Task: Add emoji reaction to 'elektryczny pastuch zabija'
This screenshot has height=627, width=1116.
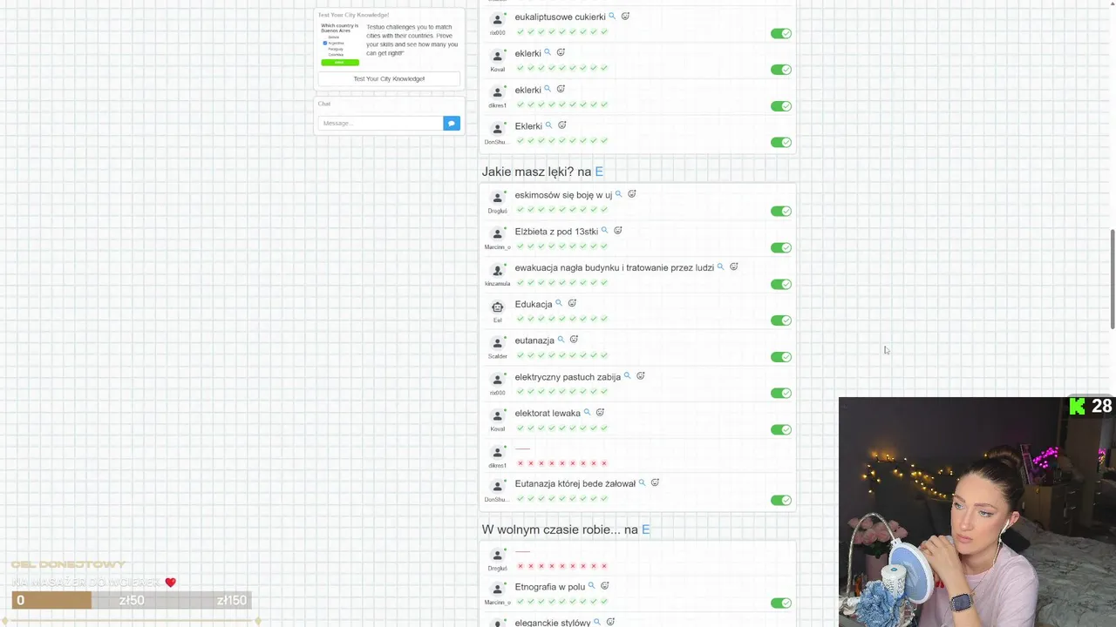Action: pos(640,376)
